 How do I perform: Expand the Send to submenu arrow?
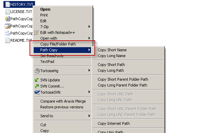click(89, 116)
